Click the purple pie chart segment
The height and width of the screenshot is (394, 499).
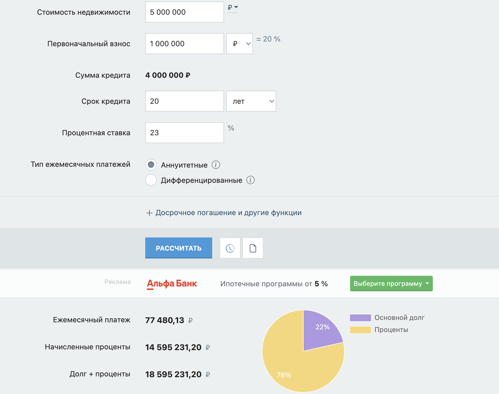click(320, 330)
